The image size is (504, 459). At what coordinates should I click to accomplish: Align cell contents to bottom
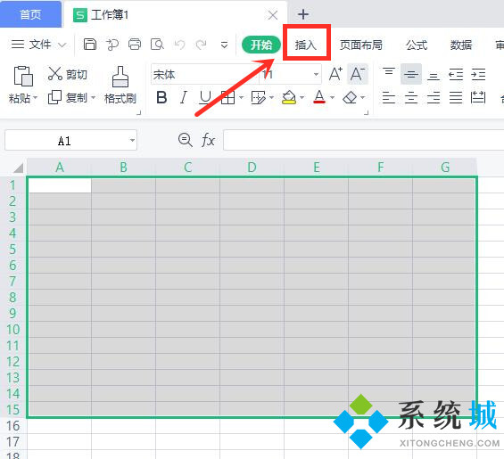(434, 77)
